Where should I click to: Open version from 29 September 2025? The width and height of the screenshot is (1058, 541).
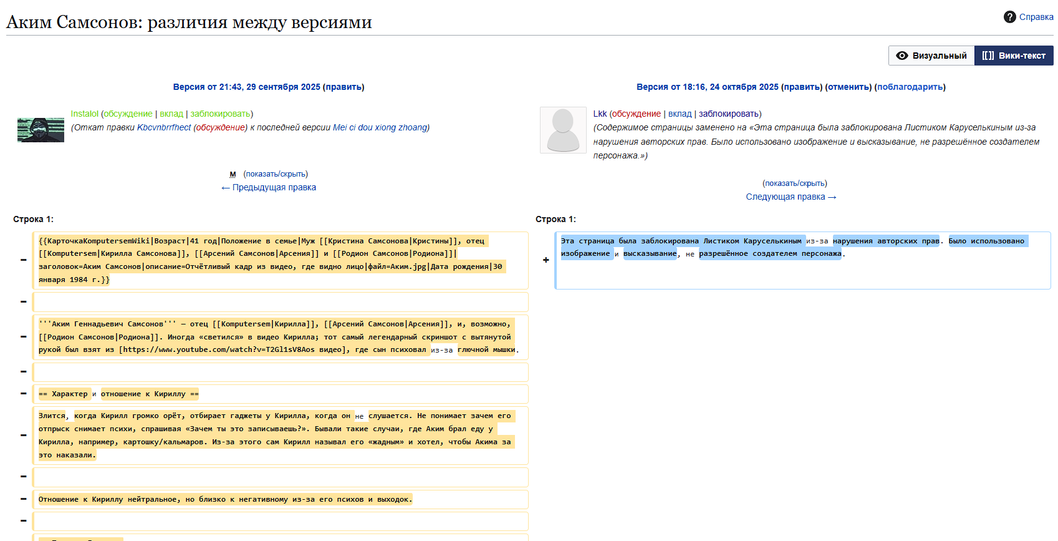coord(246,87)
